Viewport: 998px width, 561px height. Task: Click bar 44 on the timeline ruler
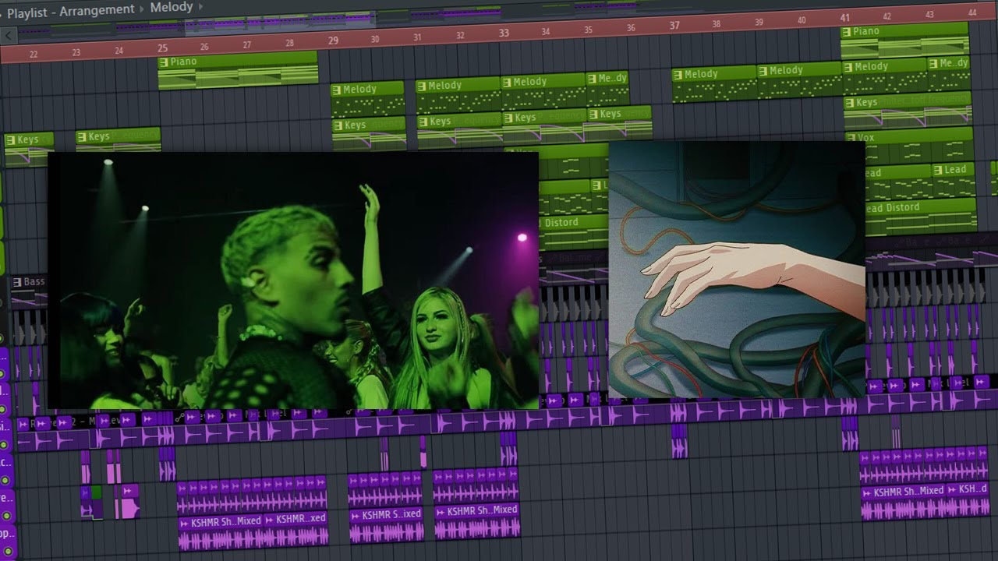click(x=971, y=12)
